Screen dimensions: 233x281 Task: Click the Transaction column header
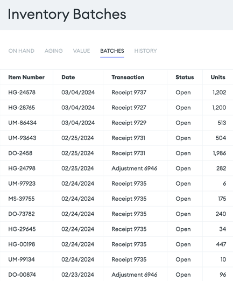point(128,77)
